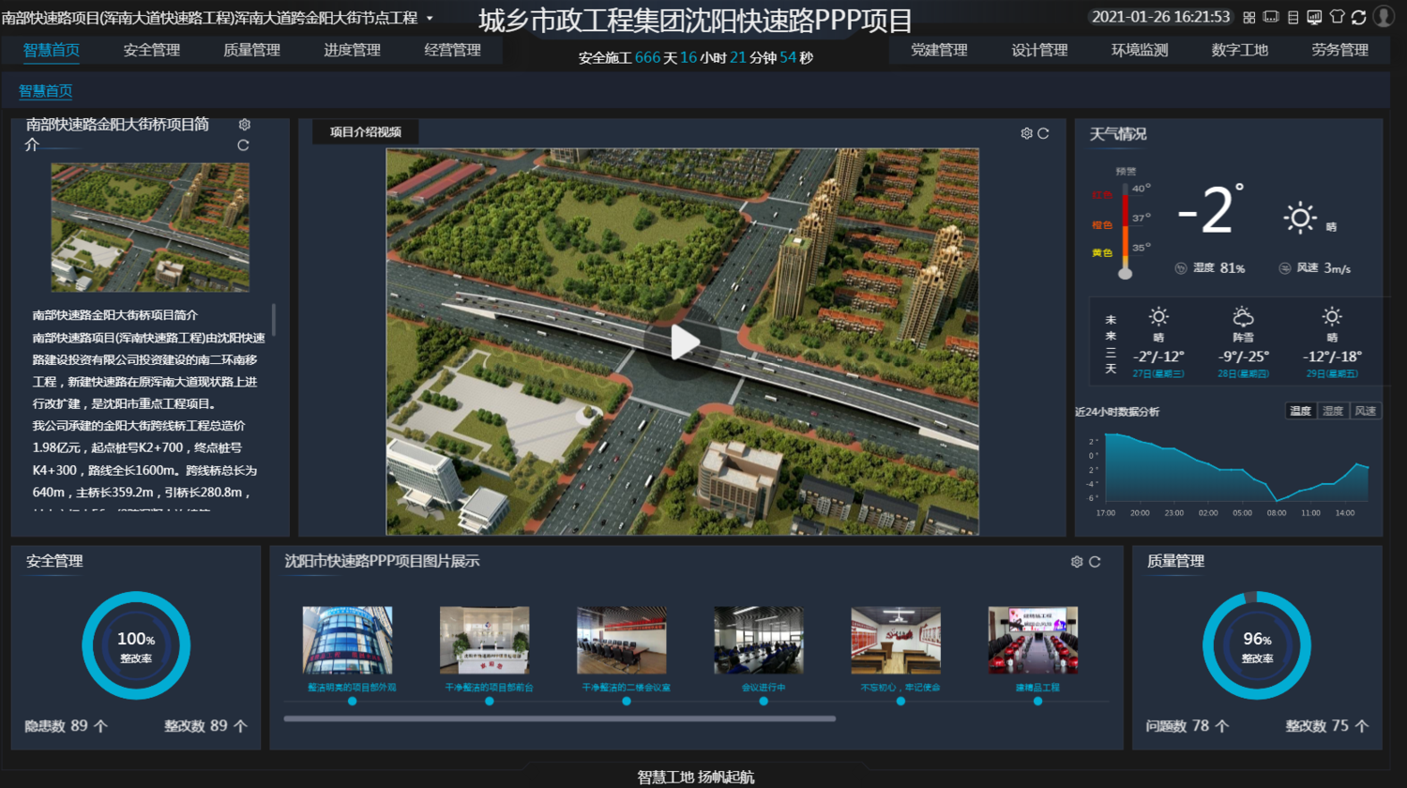The width and height of the screenshot is (1407, 788).
Task: Open thumbnail 建精品工程
Action: click(x=1033, y=640)
